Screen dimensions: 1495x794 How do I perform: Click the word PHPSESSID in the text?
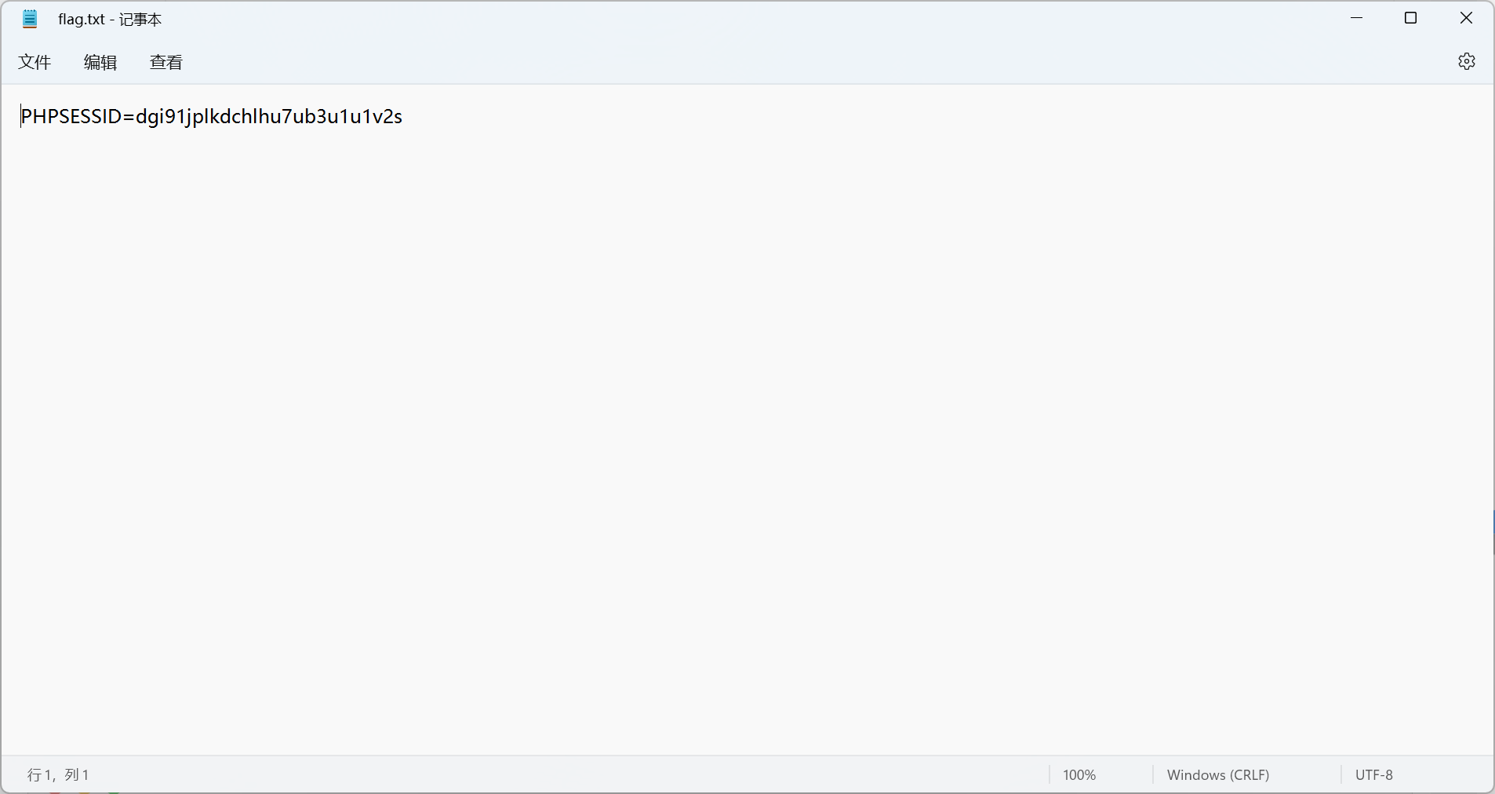click(71, 117)
